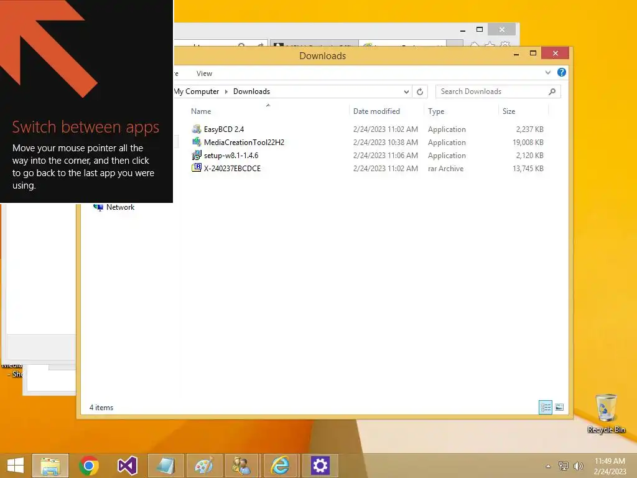Minimize the Downloads window

point(516,54)
